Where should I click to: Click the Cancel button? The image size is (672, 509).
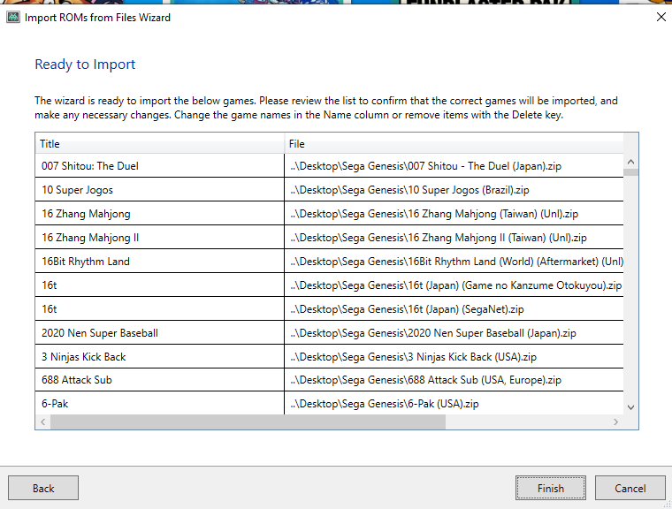click(630, 488)
